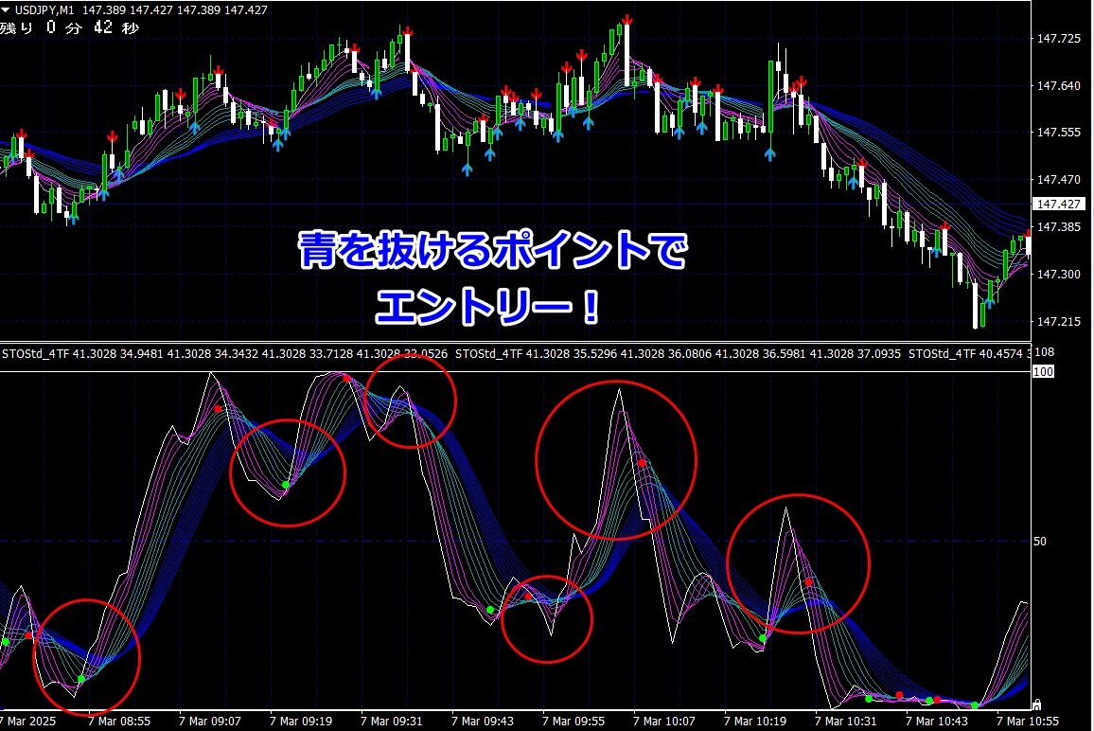This screenshot has height=731, width=1094.
Task: Click the 7 Mar 2025 date label
Action: 27,721
